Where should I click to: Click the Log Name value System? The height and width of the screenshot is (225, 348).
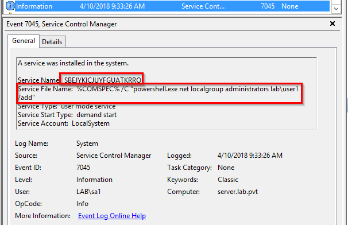(x=87, y=143)
